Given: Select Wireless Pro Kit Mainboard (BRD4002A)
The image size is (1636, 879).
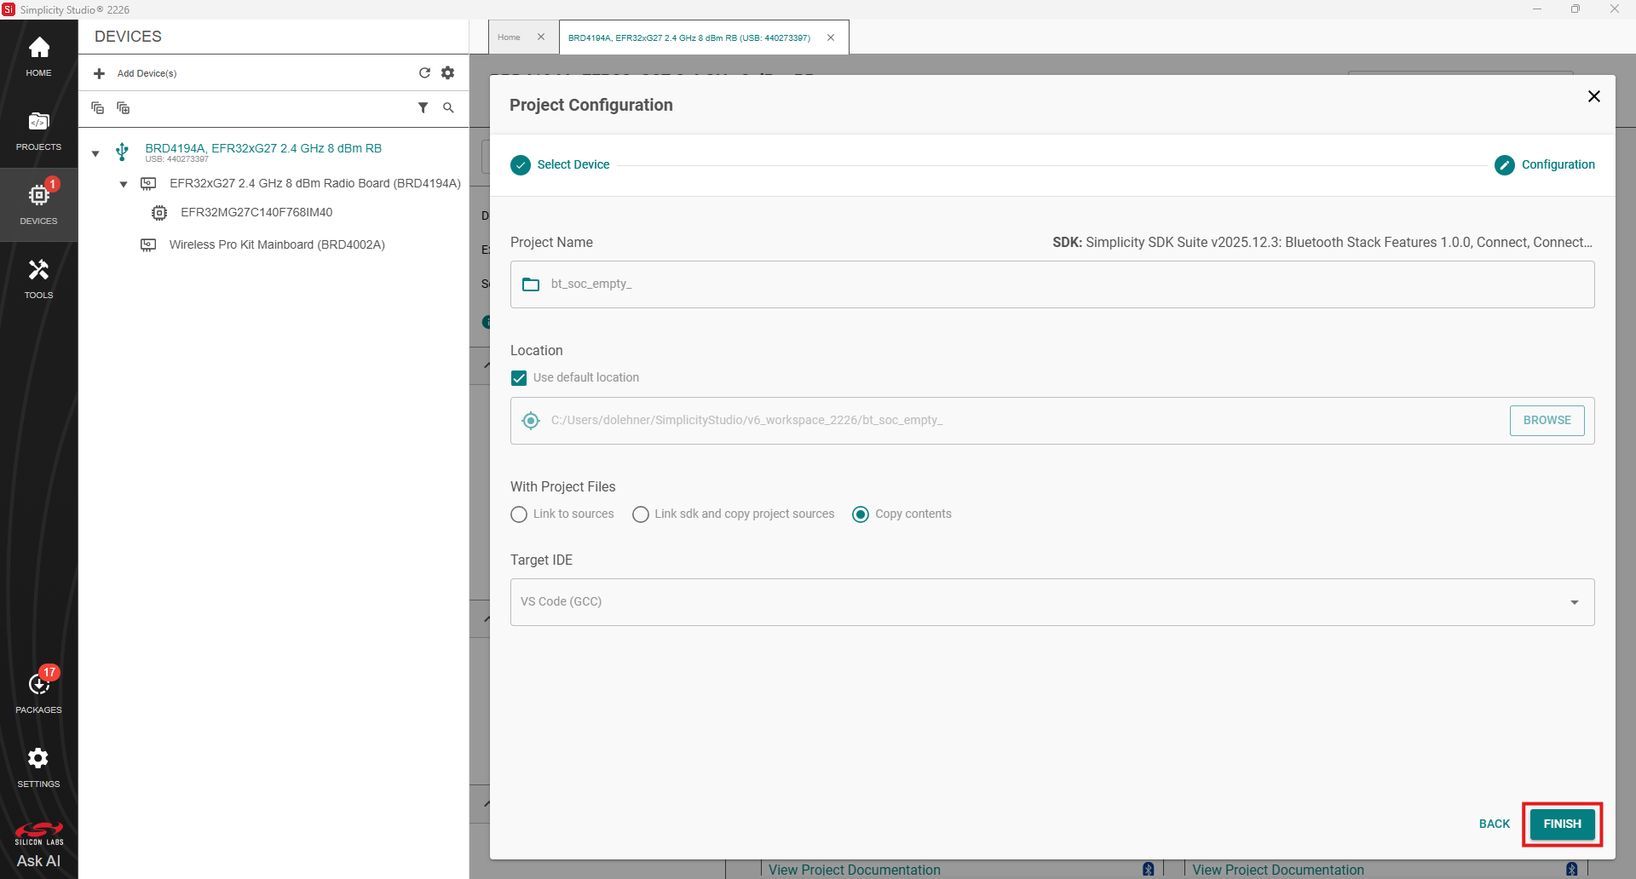Looking at the screenshot, I should tap(277, 244).
